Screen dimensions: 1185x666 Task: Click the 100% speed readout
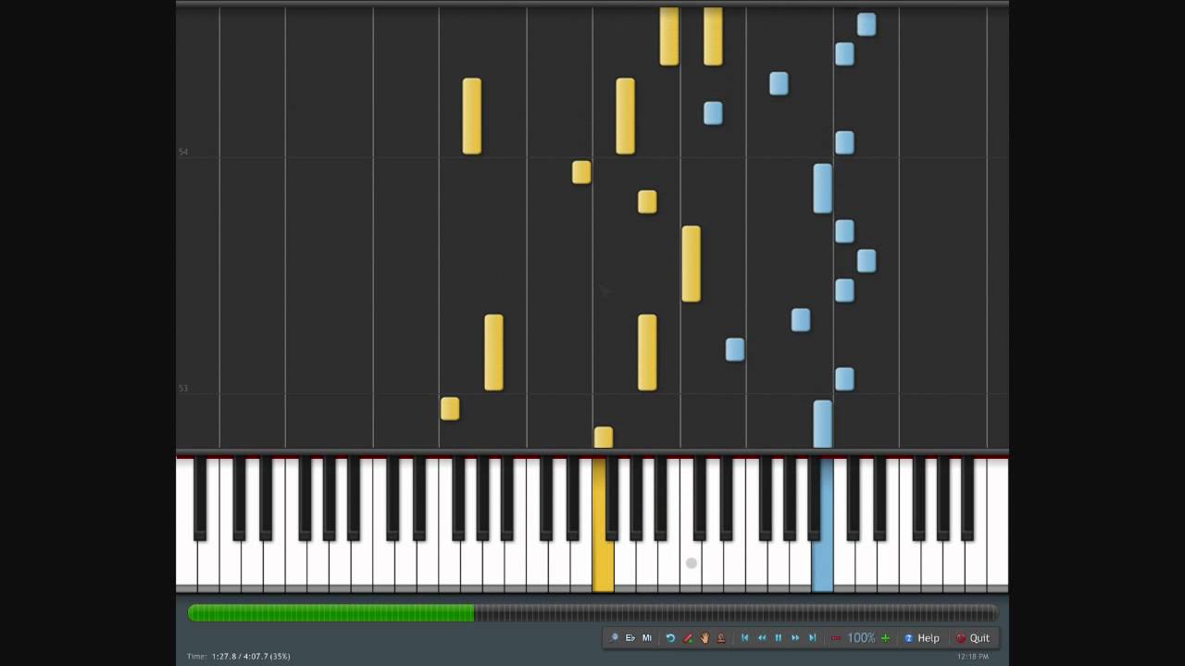click(861, 638)
